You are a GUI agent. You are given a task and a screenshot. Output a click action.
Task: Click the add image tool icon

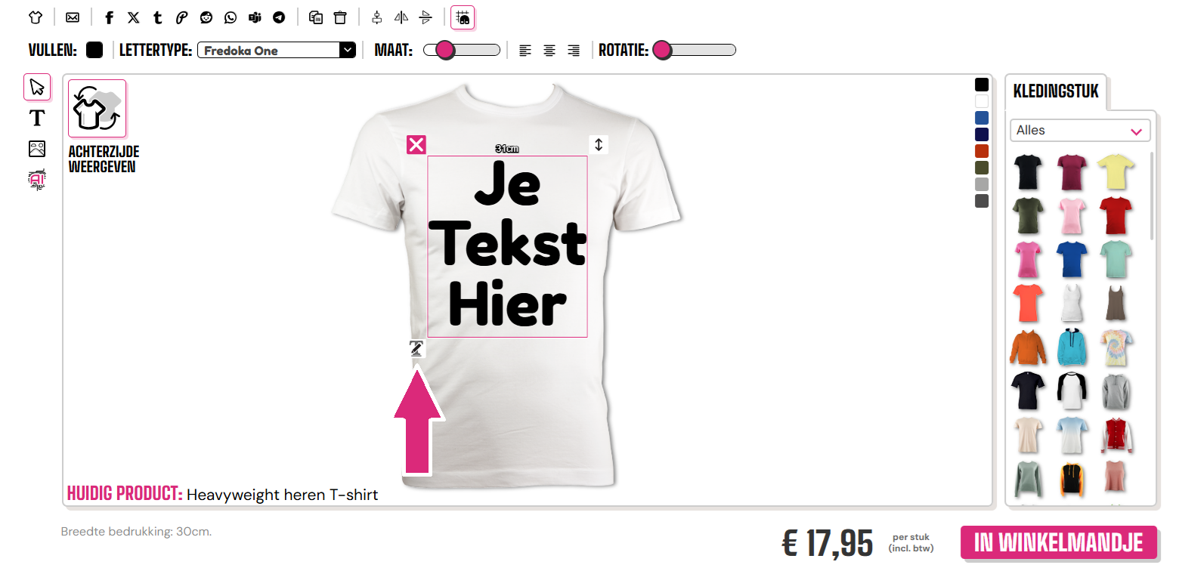coord(37,149)
